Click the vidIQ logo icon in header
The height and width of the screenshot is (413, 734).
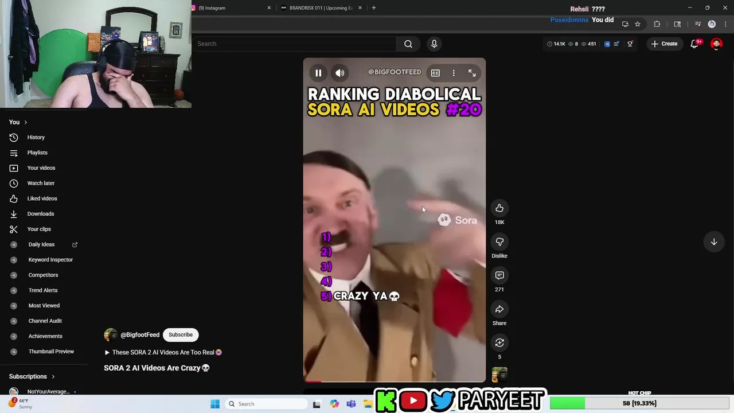(607, 44)
